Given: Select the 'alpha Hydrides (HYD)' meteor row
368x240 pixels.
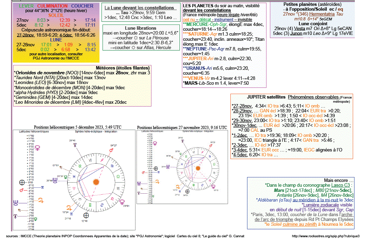Looking at the screenshot, I should pyautogui.click(x=56, y=92).
